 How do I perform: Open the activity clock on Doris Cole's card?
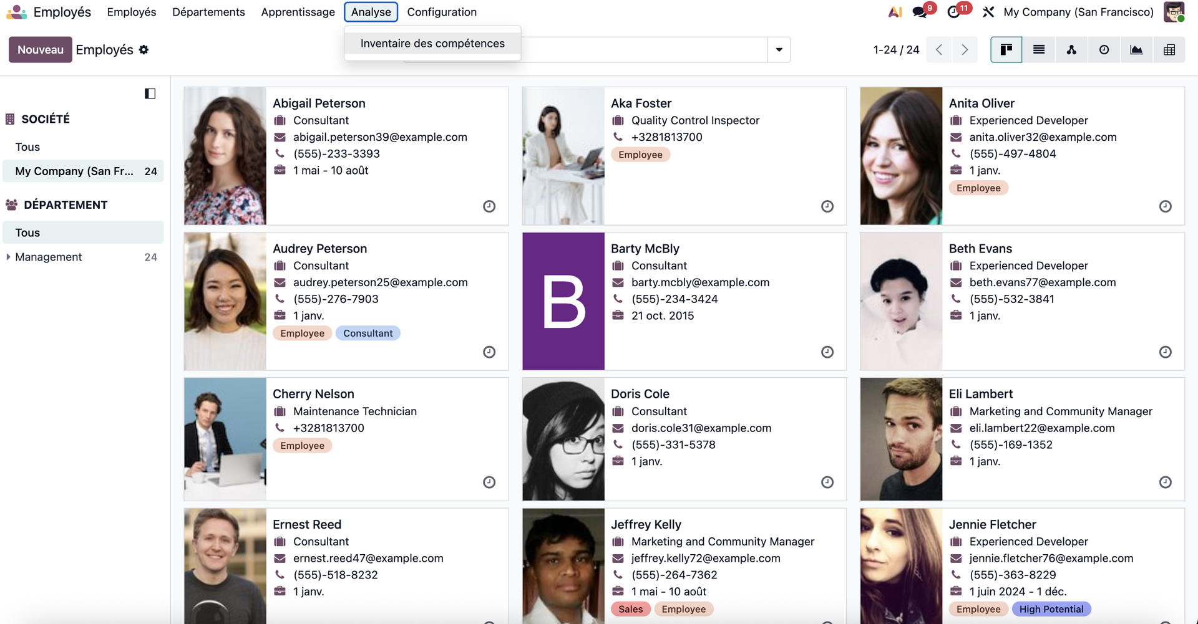pyautogui.click(x=827, y=482)
